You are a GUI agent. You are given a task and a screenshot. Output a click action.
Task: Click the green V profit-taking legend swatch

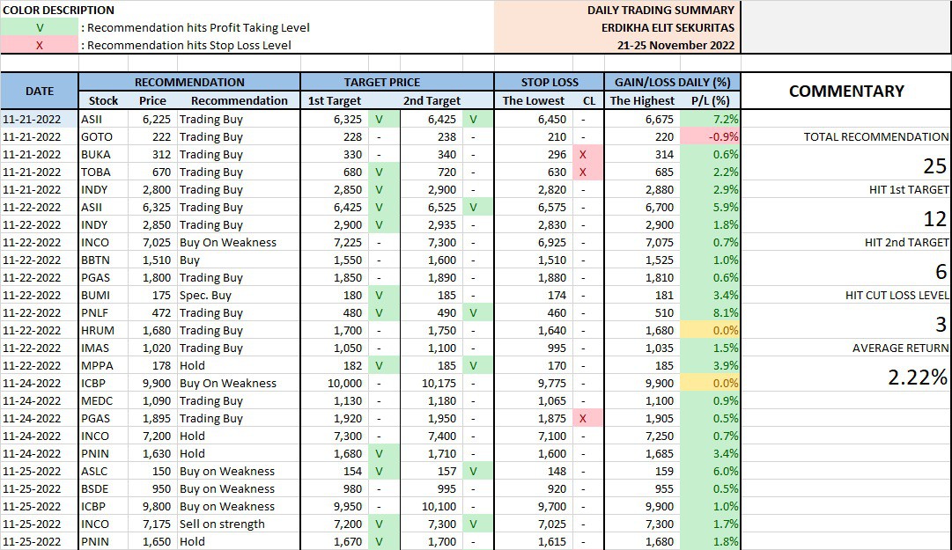40,27
